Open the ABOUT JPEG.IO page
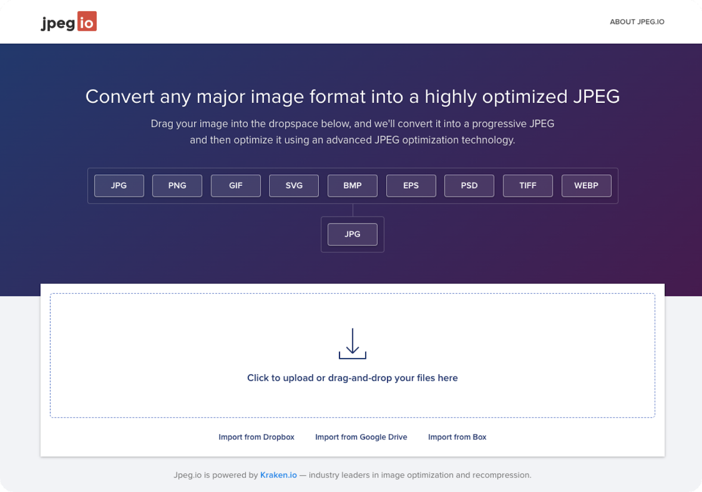The height and width of the screenshot is (492, 702). 637,22
